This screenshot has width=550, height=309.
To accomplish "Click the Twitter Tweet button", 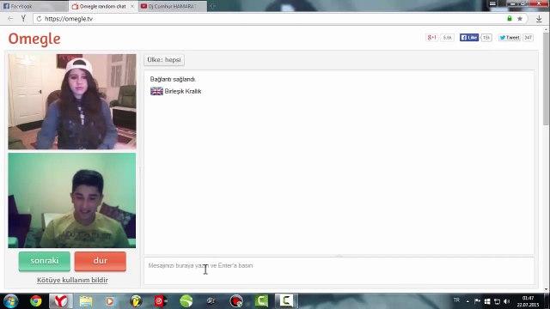I will tap(510, 38).
